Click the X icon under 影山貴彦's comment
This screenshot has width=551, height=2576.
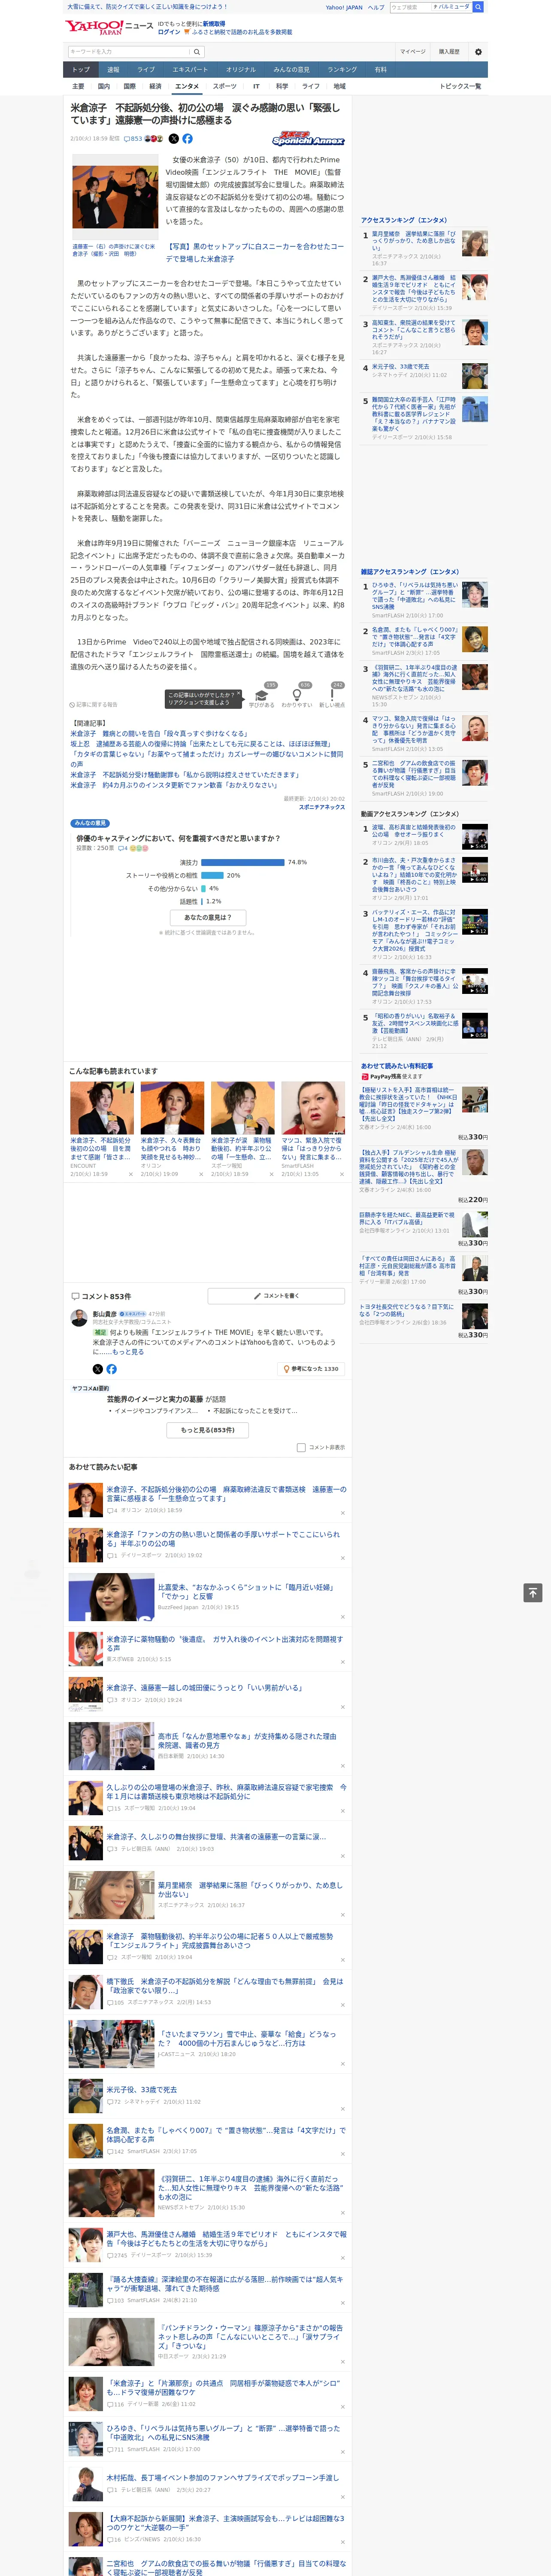[x=97, y=1369]
